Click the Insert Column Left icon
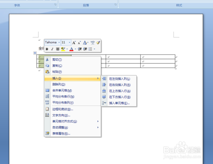213x164 pixels. pyautogui.click(x=104, y=79)
